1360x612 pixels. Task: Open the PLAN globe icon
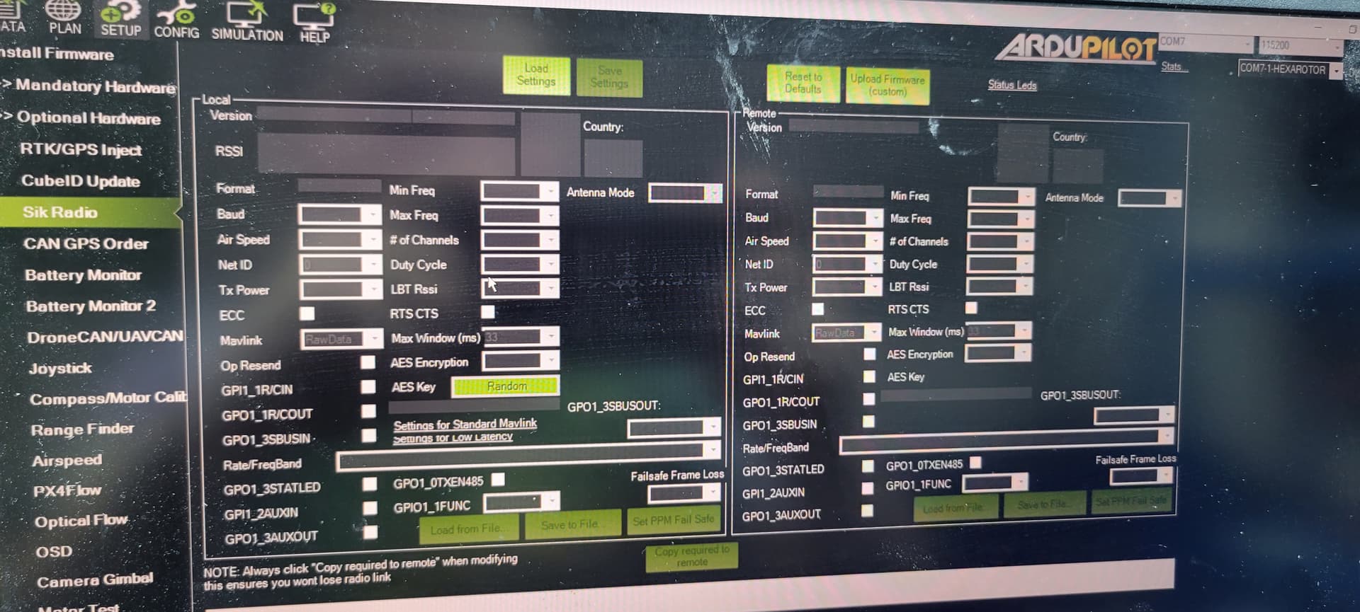point(64,17)
